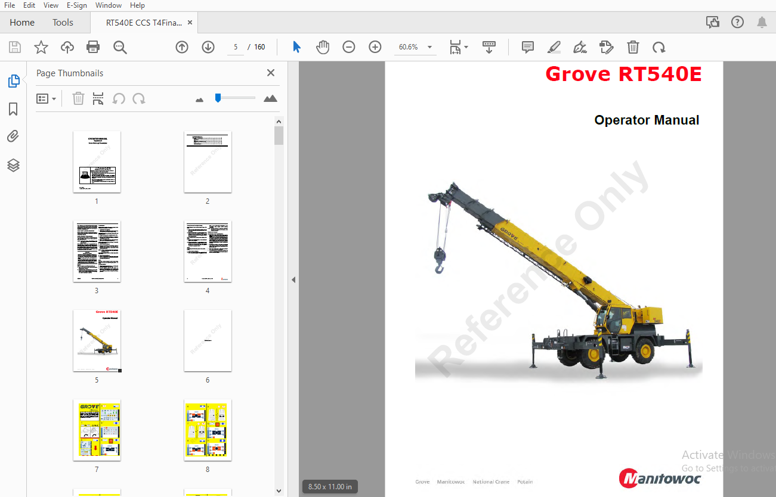
Task: Click the 8.50 x 11.00 in size label
Action: click(330, 487)
